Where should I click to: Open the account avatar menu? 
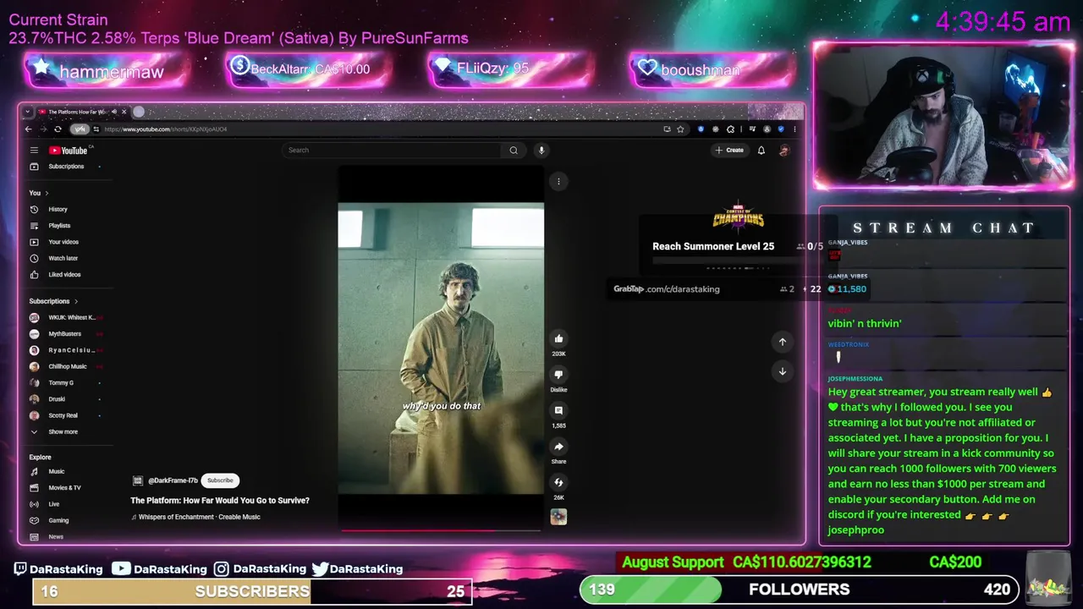(x=784, y=151)
